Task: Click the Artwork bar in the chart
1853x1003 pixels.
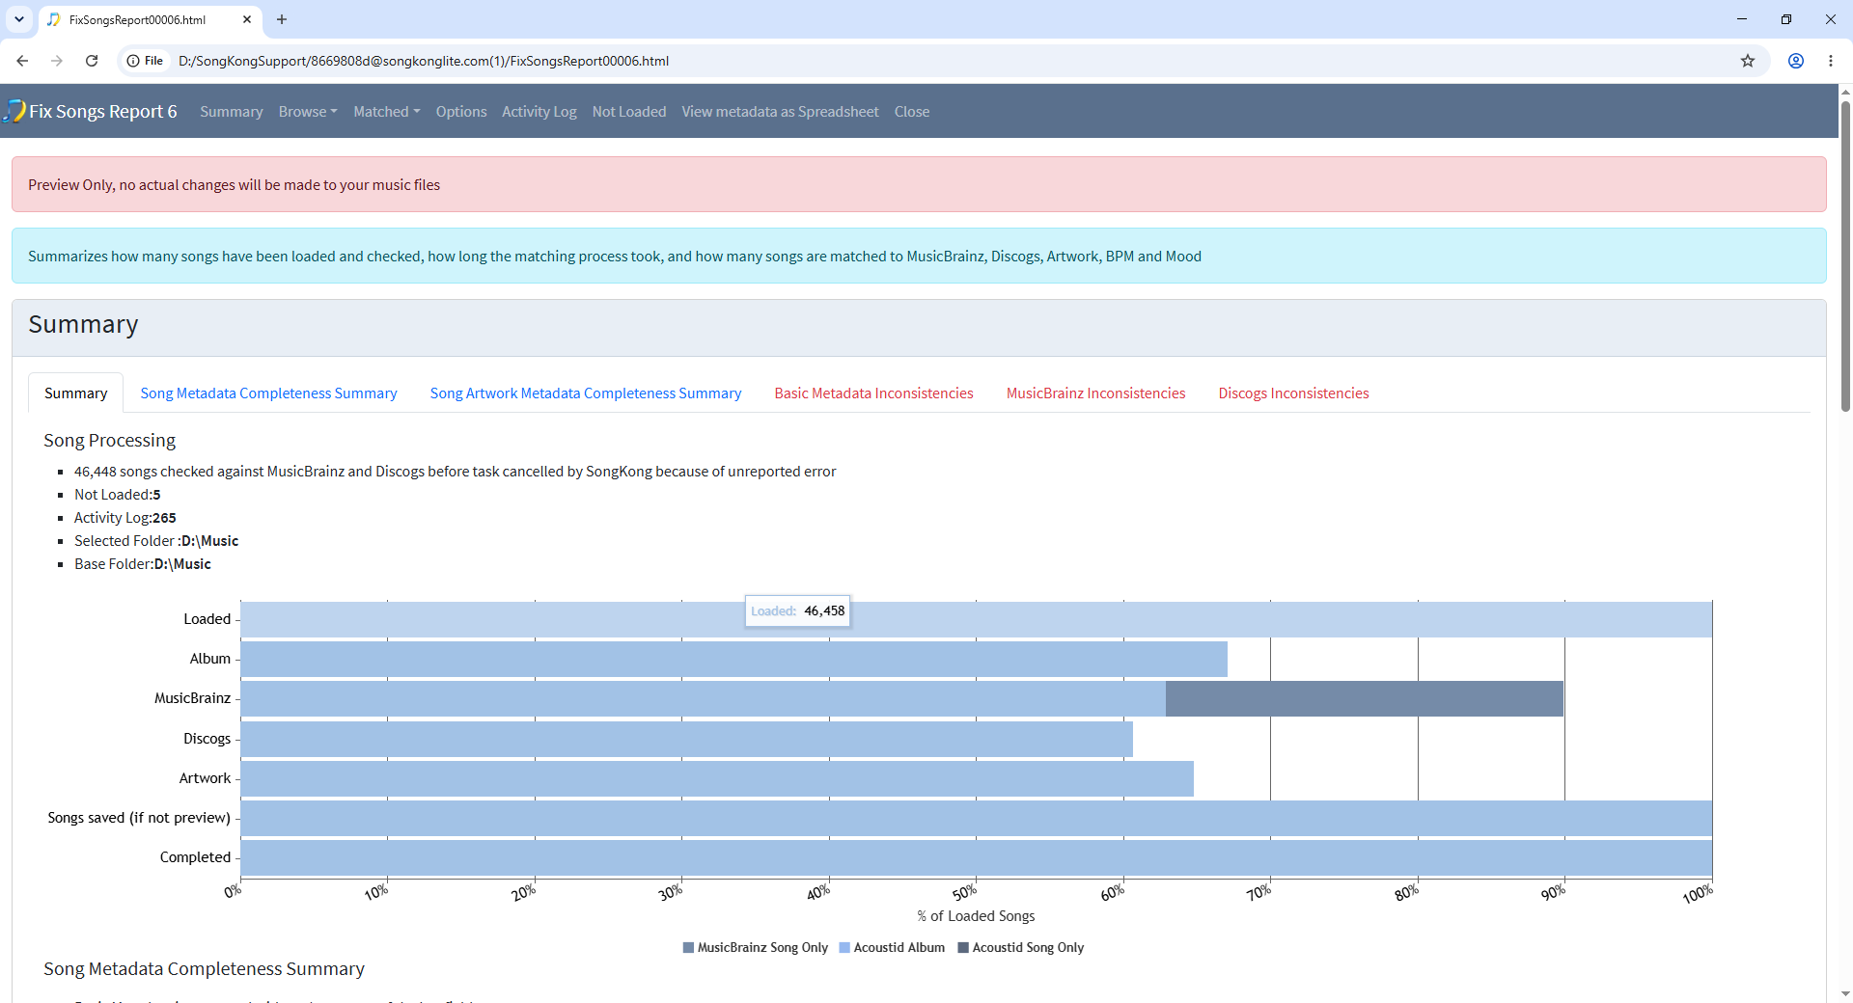Action: click(x=717, y=778)
